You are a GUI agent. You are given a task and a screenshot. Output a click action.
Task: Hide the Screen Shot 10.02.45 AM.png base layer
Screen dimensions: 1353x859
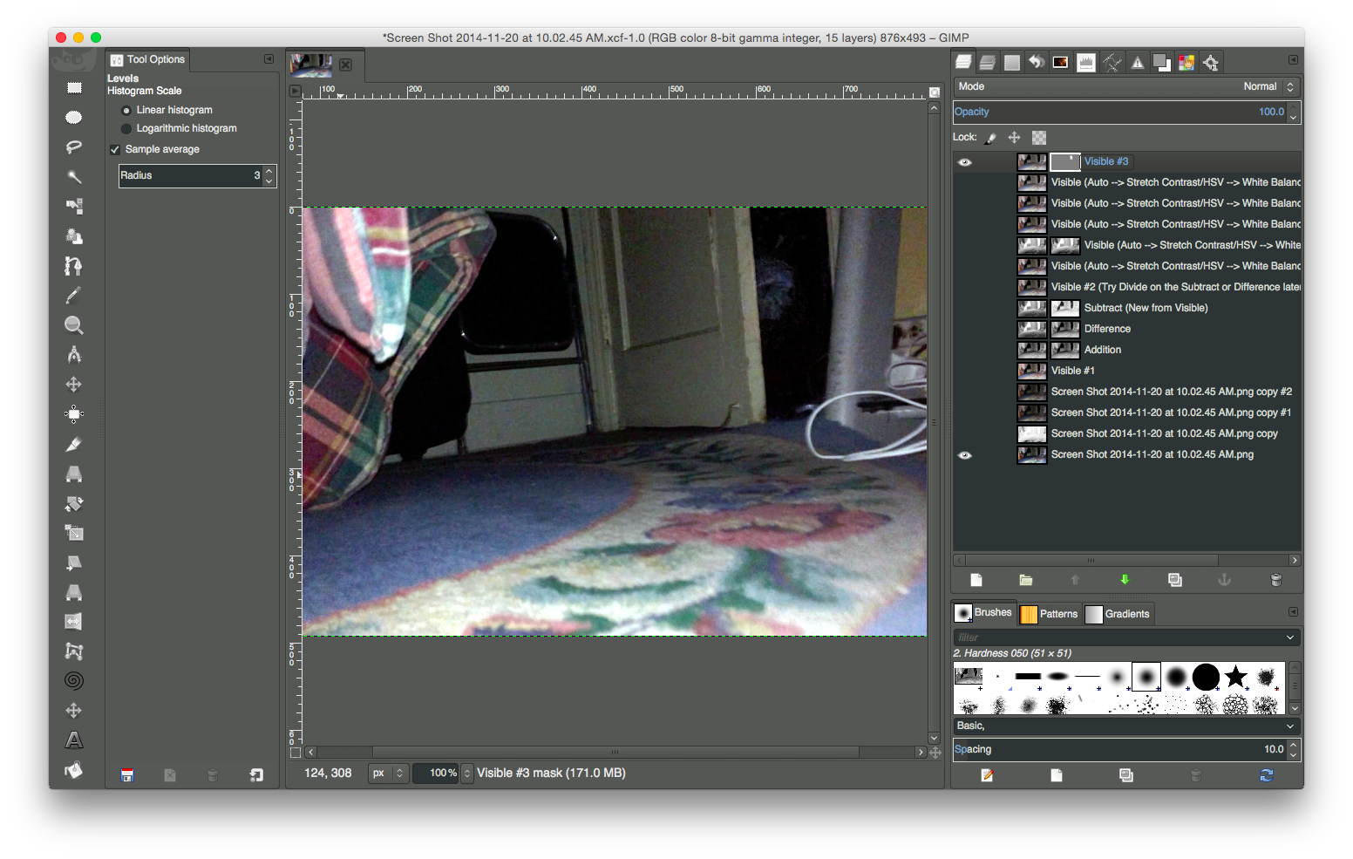click(965, 455)
